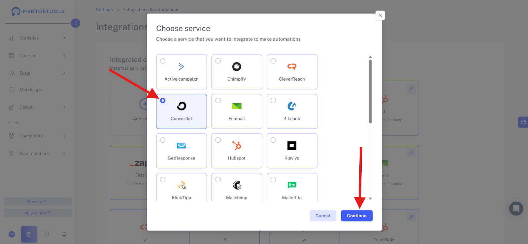This screenshot has width=528, height=244.
Task: Click the Courses book icon in sidebar
Action: (x=12, y=56)
